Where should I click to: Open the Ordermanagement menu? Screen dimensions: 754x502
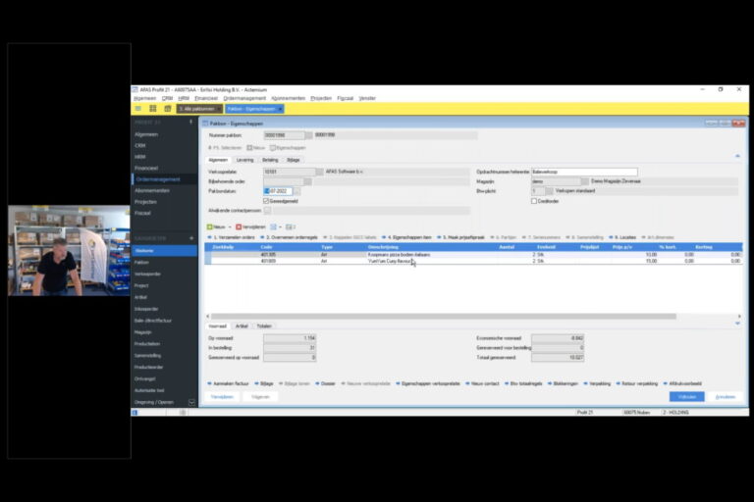click(x=244, y=98)
